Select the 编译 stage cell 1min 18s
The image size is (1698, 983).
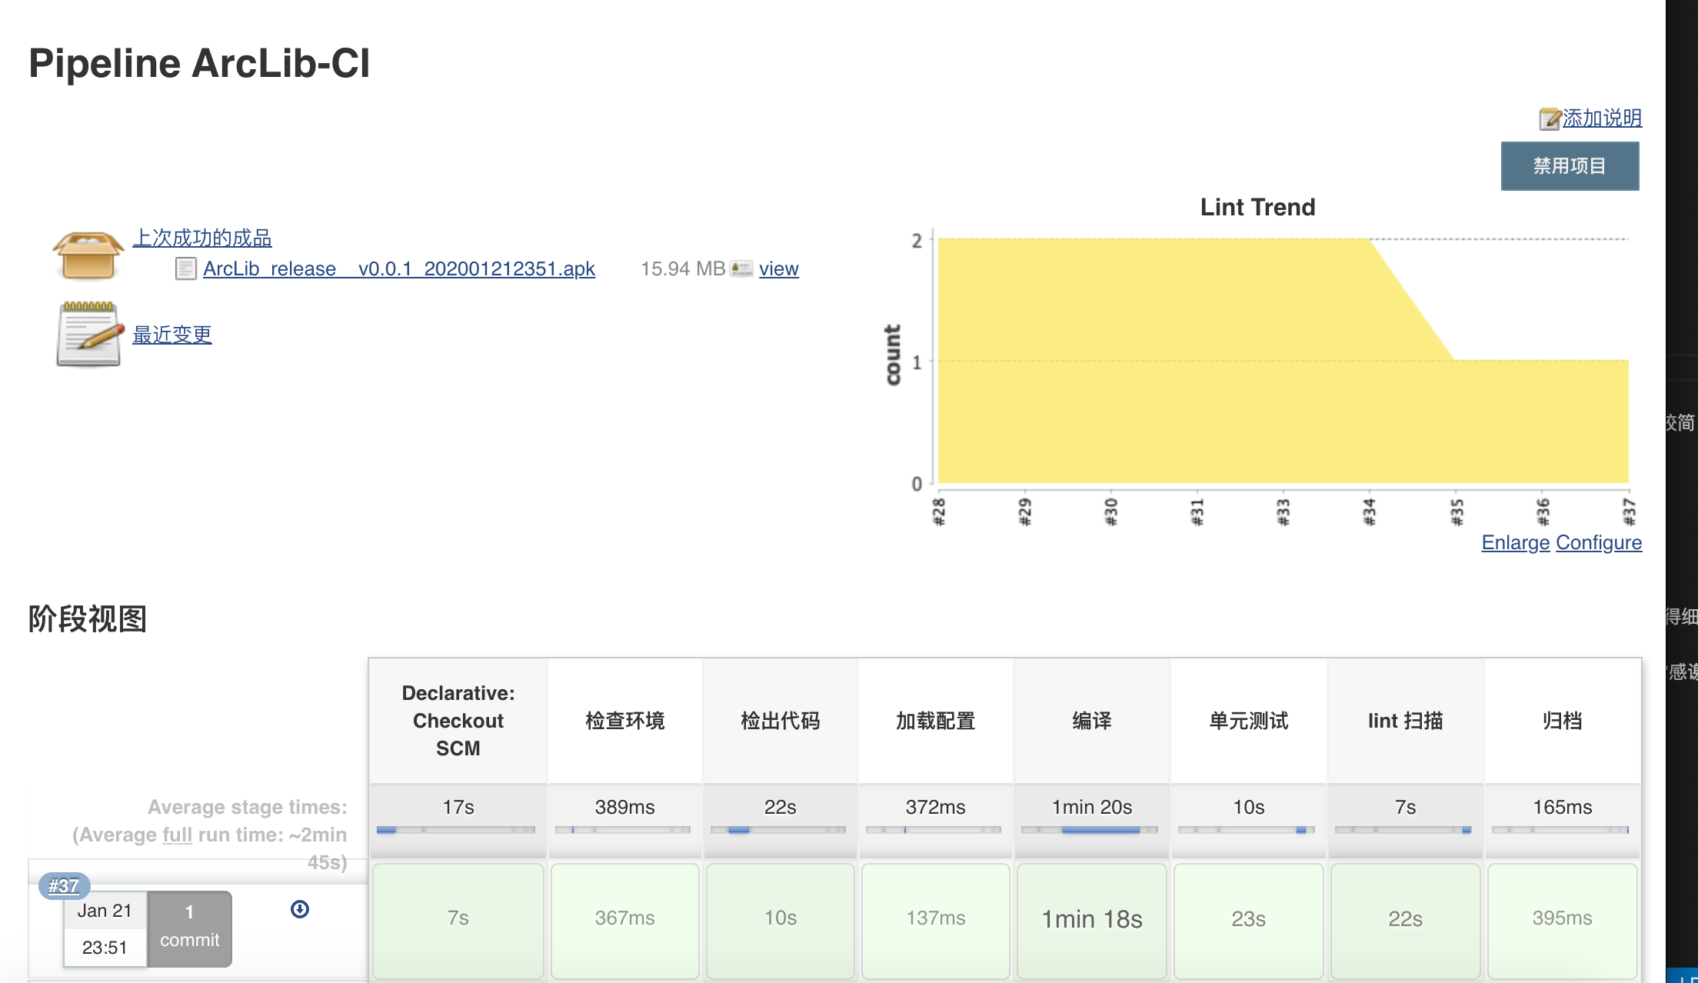click(x=1092, y=920)
